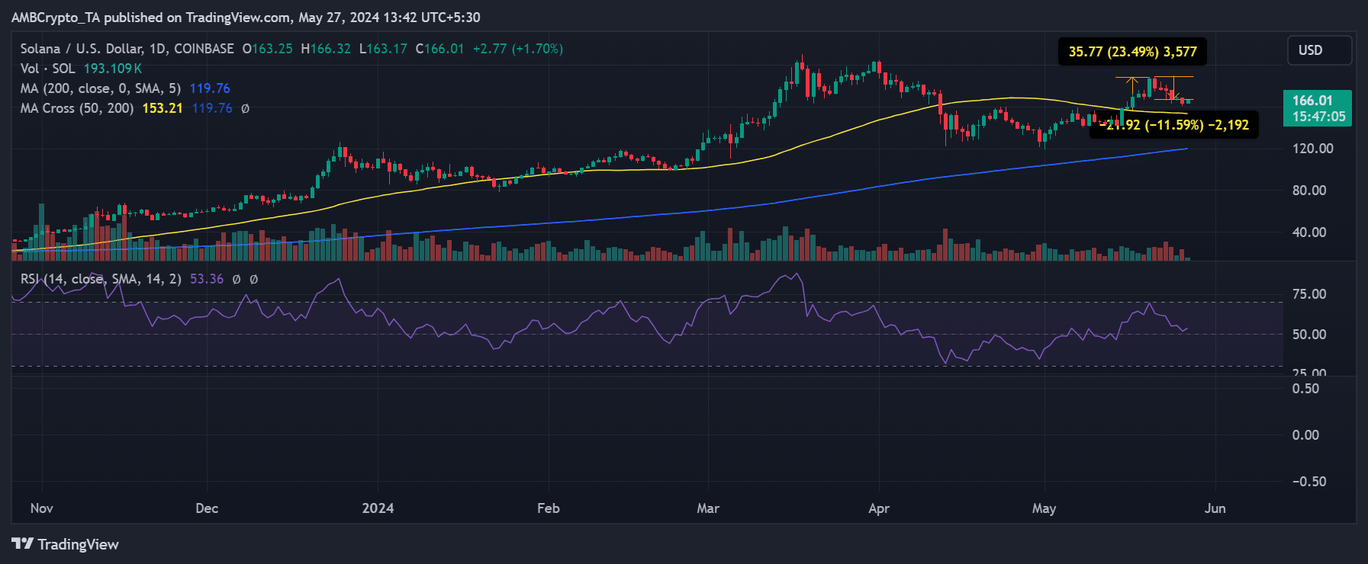Click the 50.00 RSI axis label
Image resolution: width=1368 pixels, height=564 pixels.
pos(1309,335)
